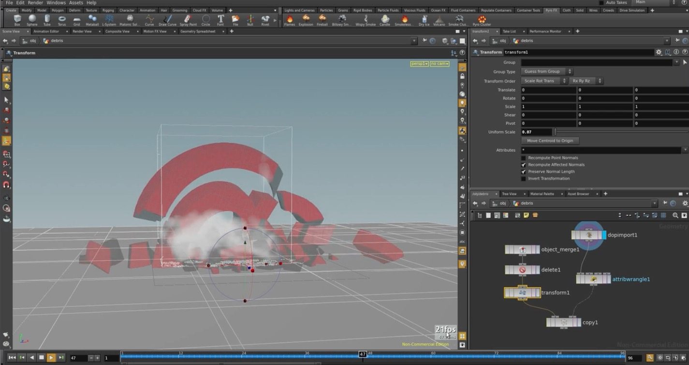The width and height of the screenshot is (689, 365).
Task: Open the Rigid Bodies shelf tab
Action: click(363, 10)
